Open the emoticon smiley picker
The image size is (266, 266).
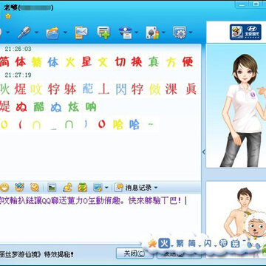[x=4, y=188]
